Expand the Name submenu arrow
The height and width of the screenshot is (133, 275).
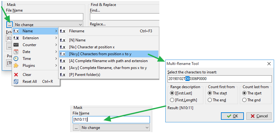[56, 31]
